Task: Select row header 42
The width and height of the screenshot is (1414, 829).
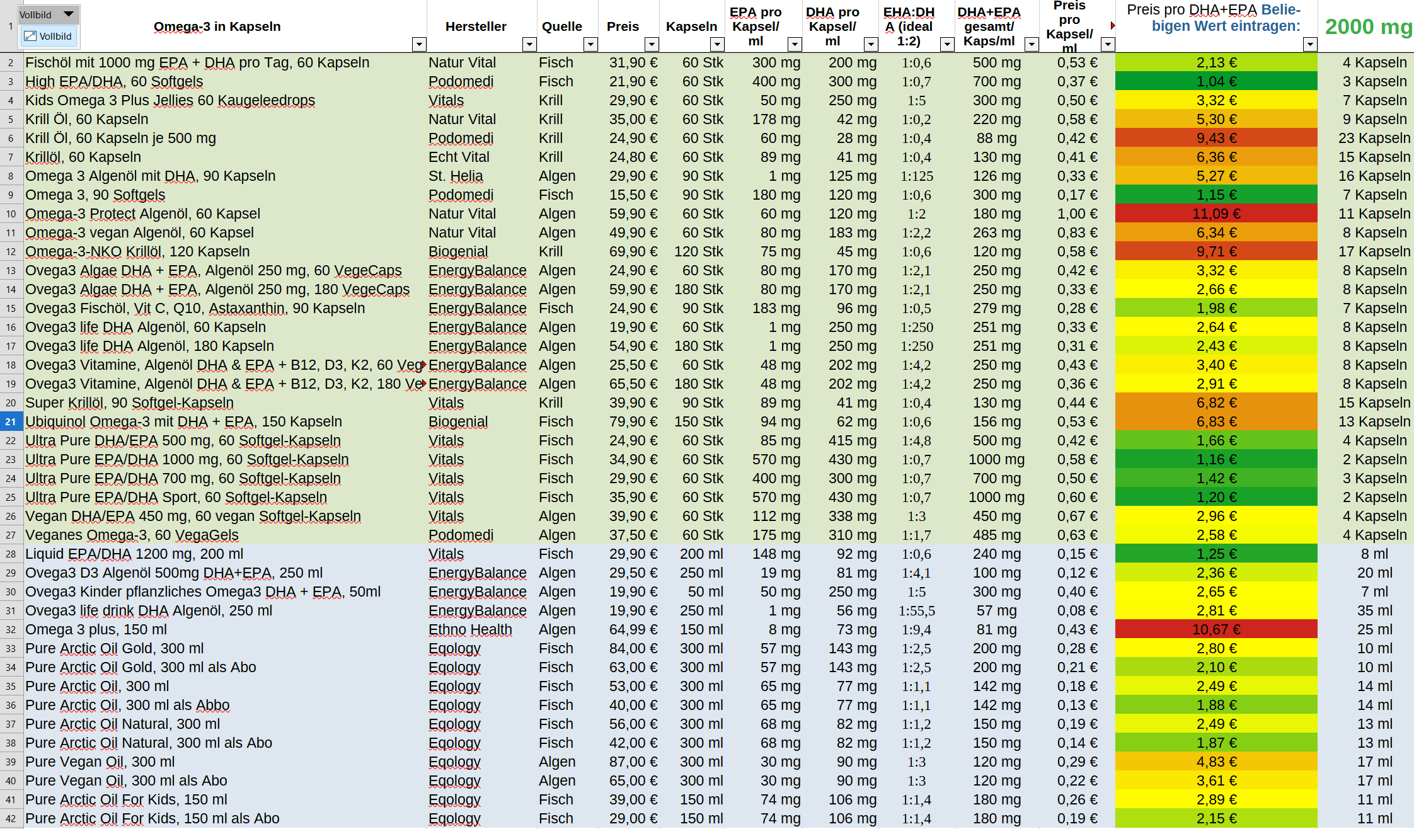Action: click(x=11, y=818)
